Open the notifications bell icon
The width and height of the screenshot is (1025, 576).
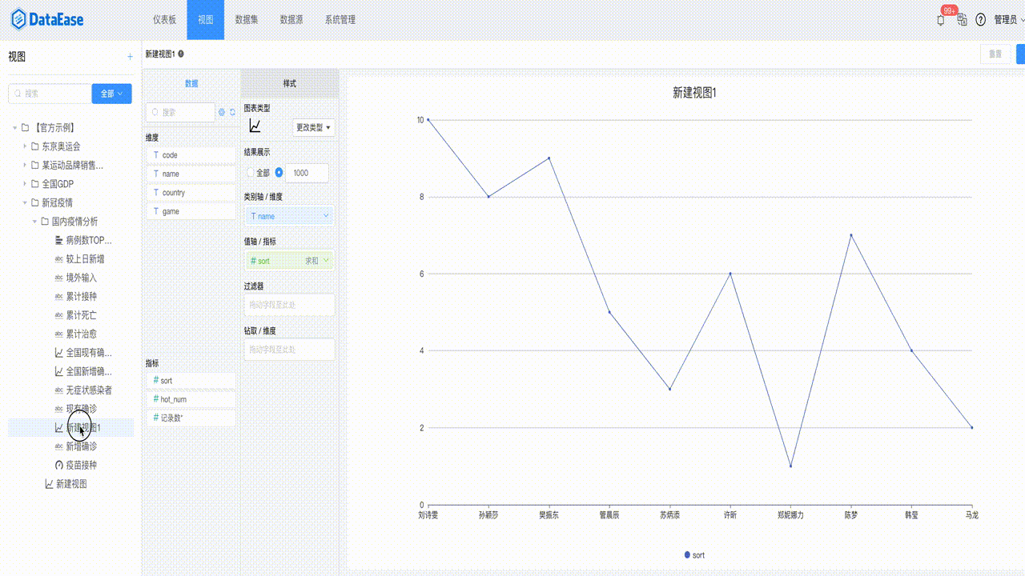click(941, 20)
